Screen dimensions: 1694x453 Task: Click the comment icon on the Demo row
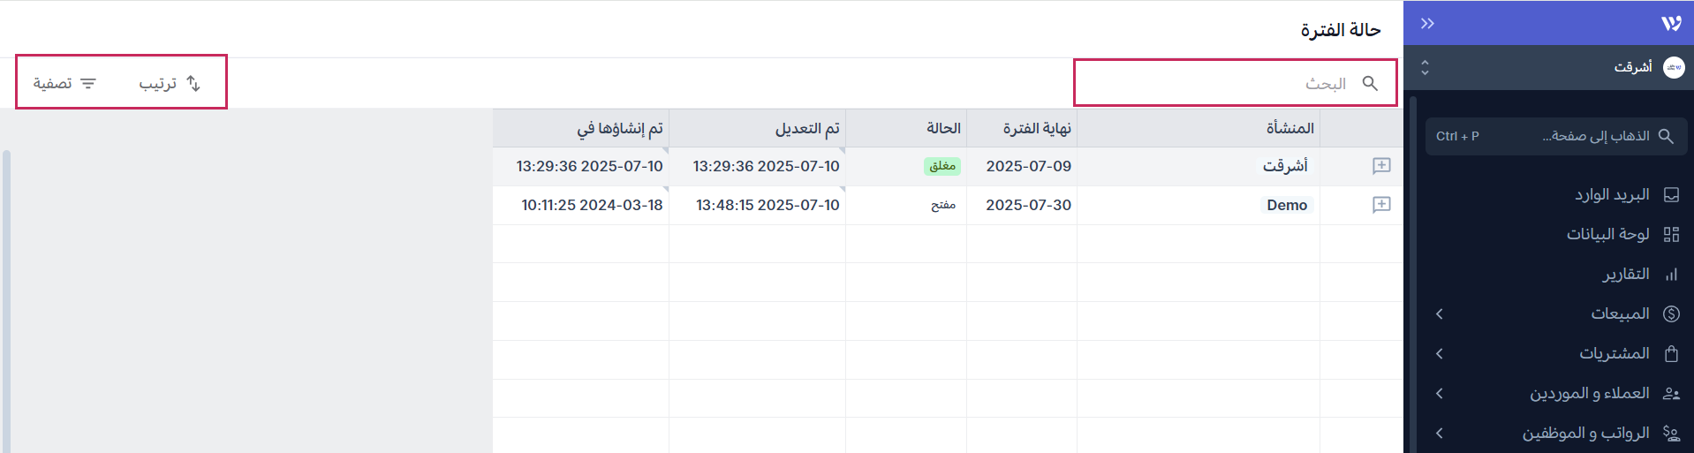coord(1381,205)
